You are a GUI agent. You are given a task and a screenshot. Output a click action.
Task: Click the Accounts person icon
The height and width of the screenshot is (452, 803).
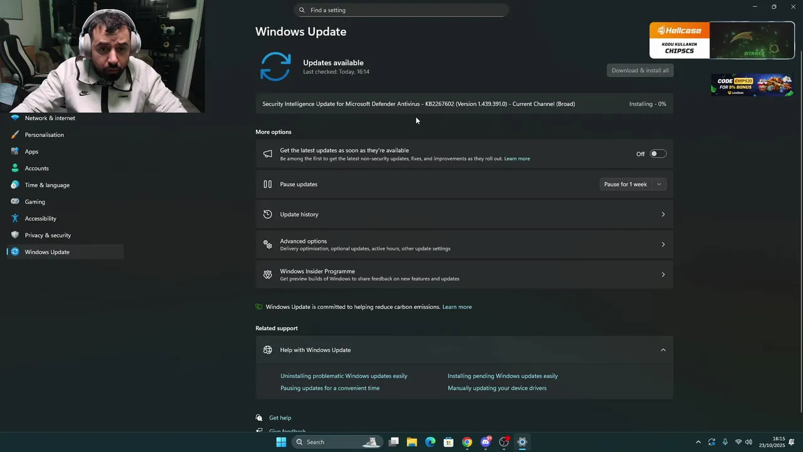15,168
